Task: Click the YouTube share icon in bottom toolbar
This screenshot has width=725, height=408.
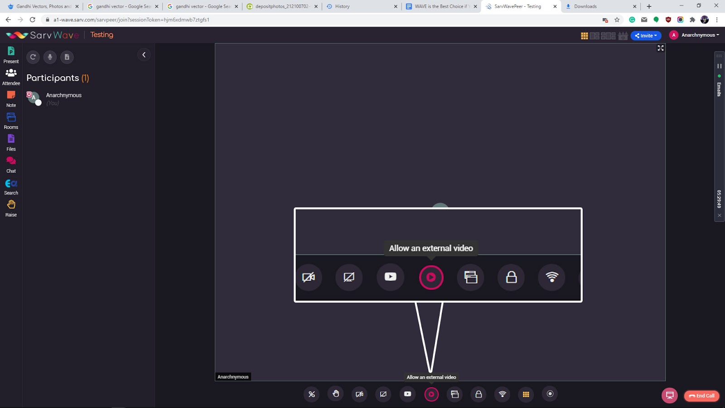Action: pyautogui.click(x=407, y=394)
